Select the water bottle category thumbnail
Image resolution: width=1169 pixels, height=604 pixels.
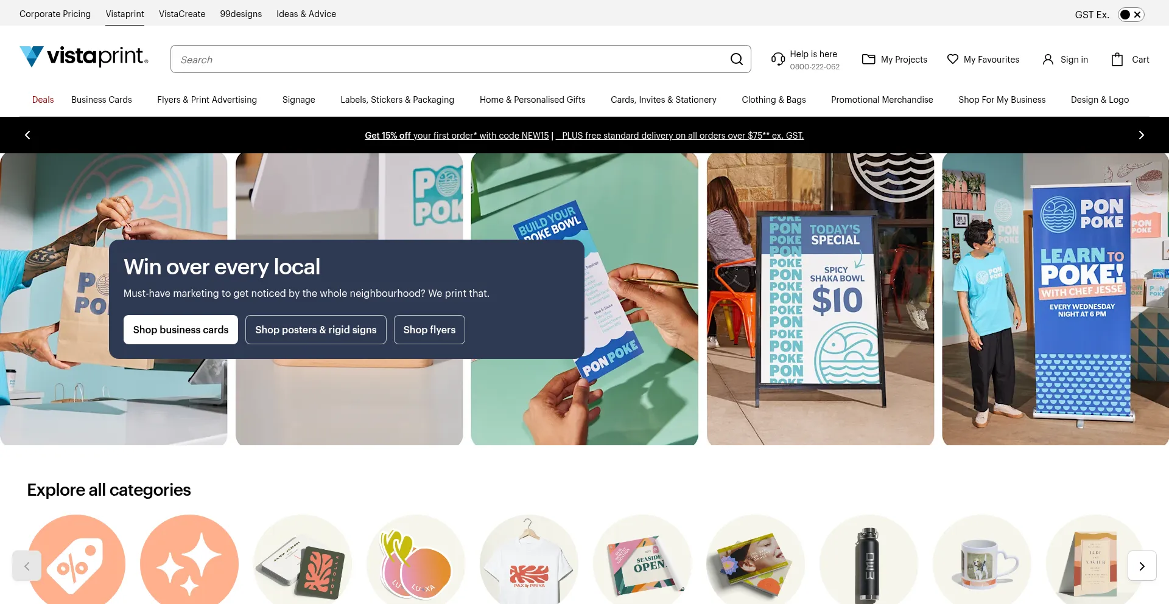point(868,560)
